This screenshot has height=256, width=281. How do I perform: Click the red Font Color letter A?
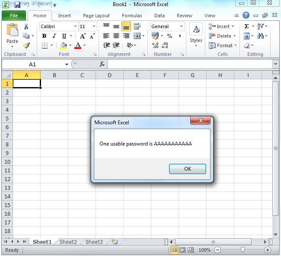[78, 45]
